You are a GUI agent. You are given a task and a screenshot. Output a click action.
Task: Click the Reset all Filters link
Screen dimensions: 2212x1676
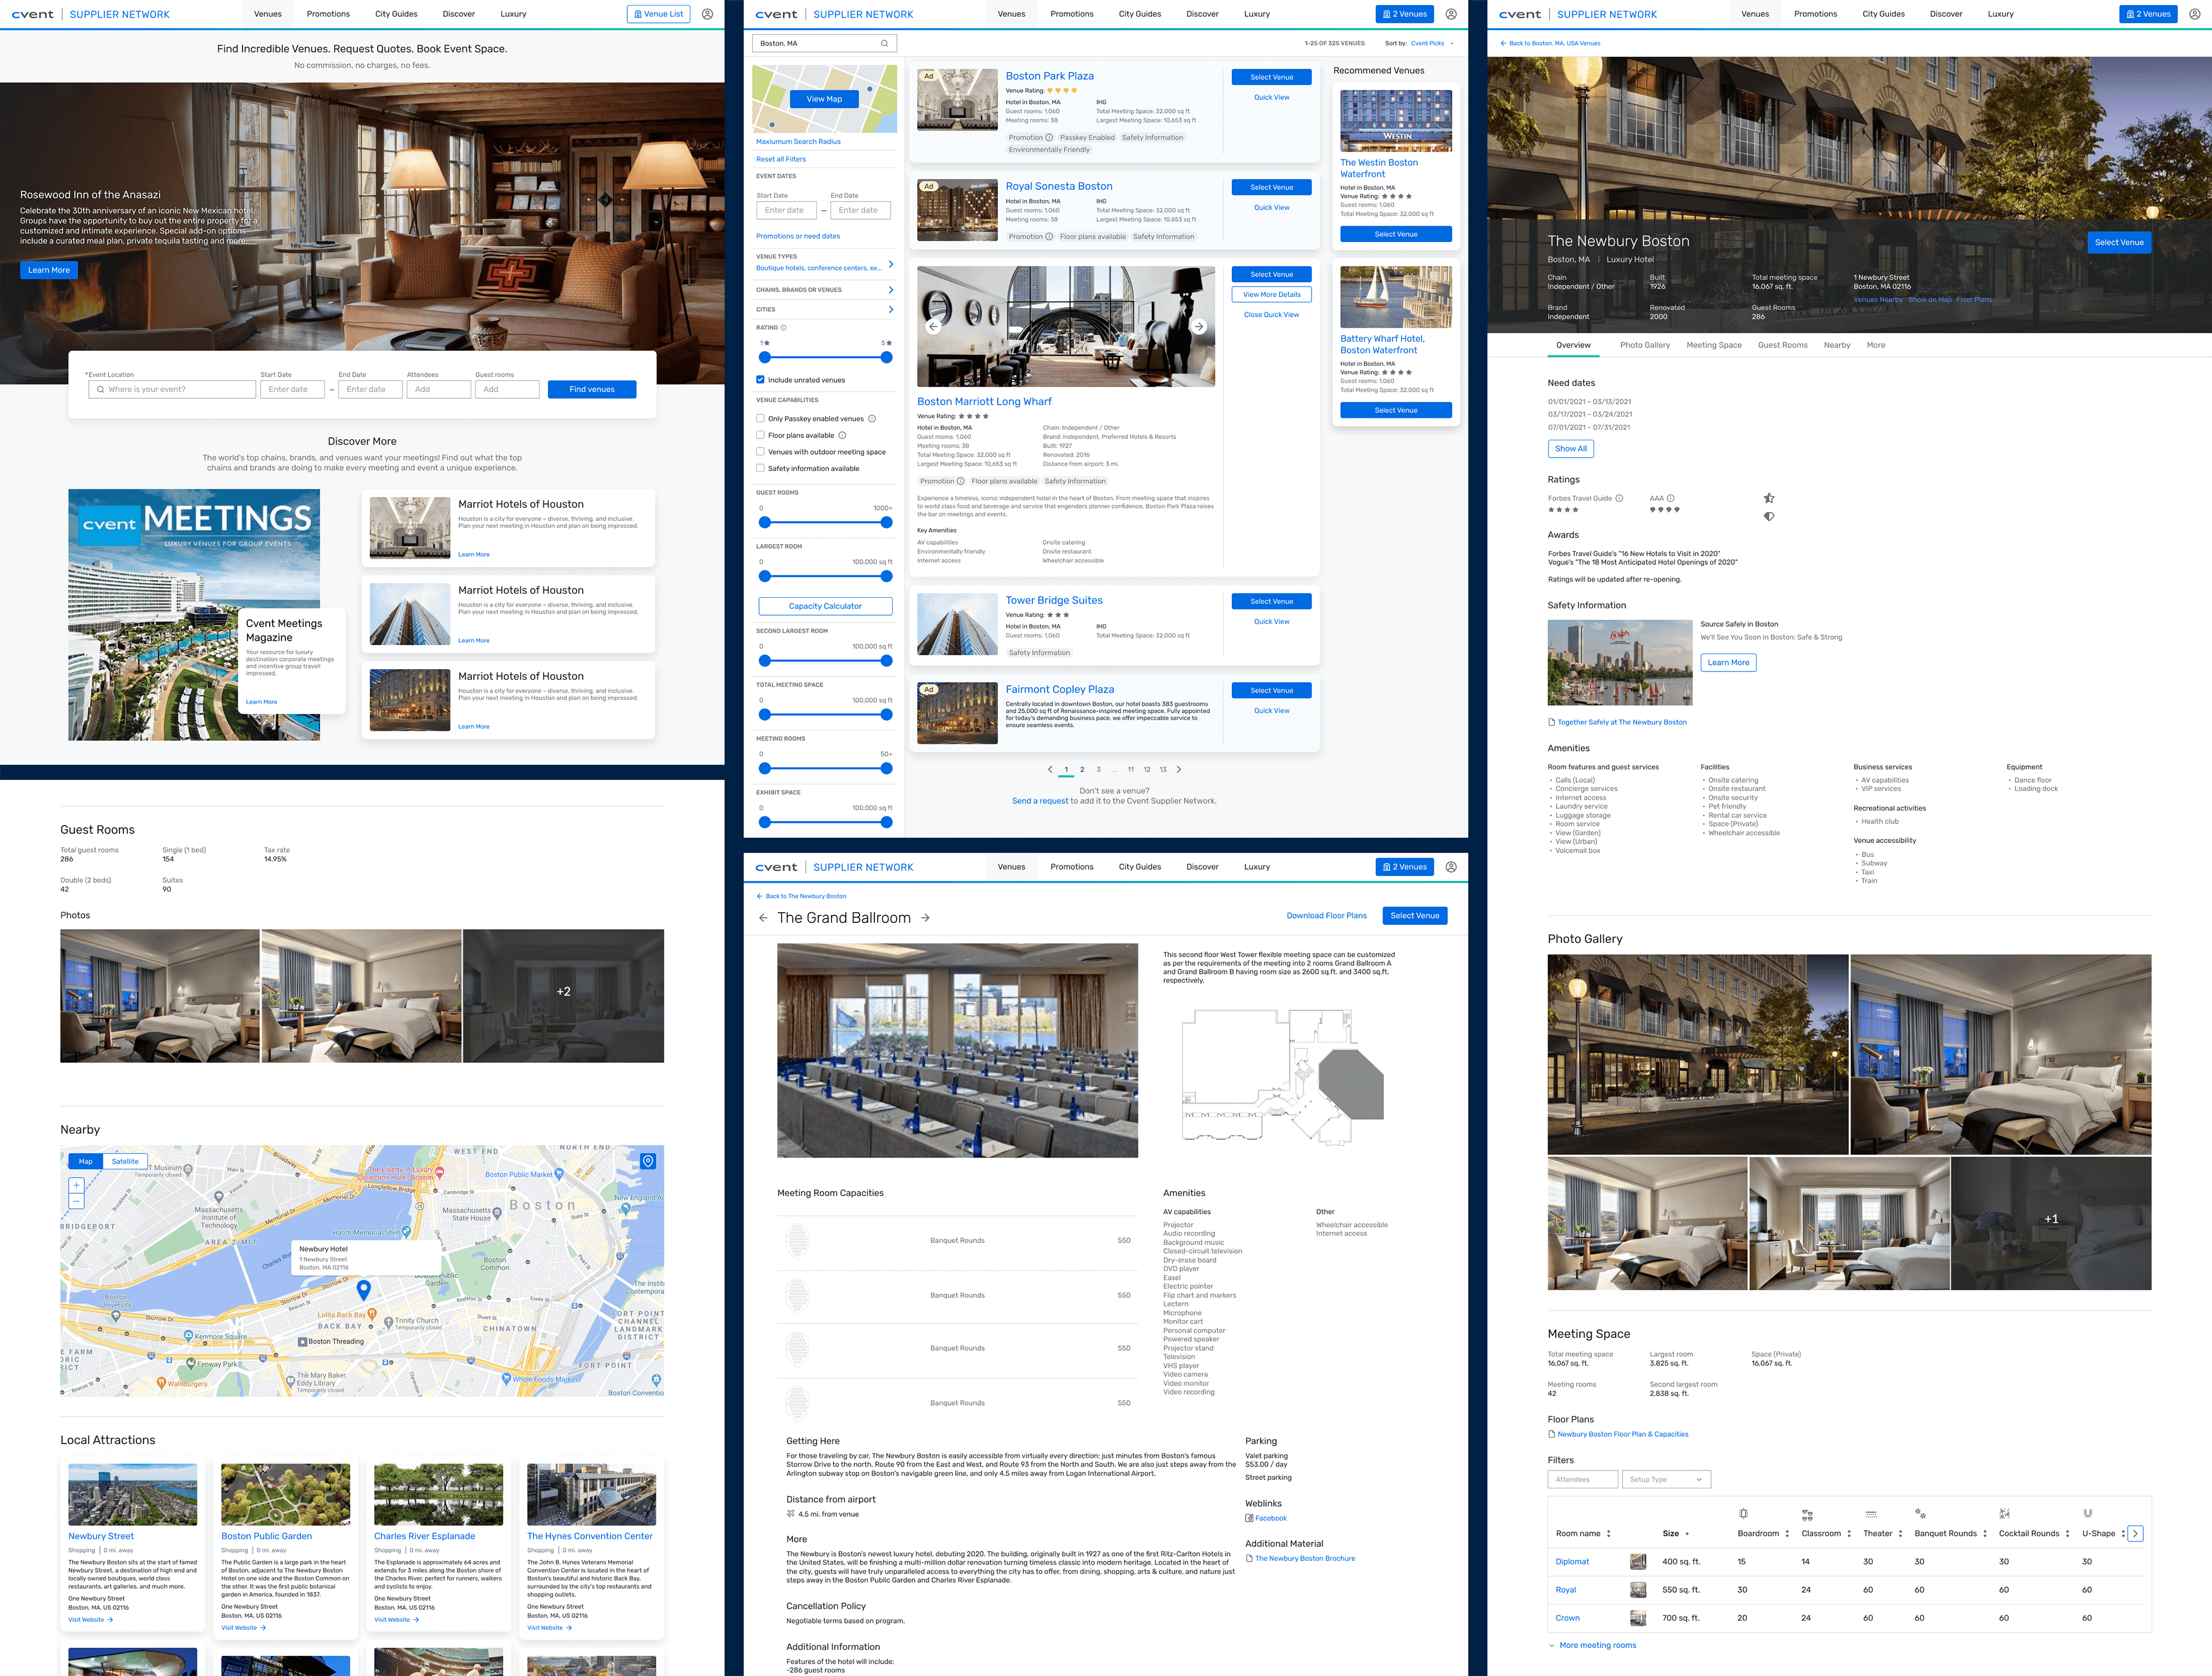(781, 159)
